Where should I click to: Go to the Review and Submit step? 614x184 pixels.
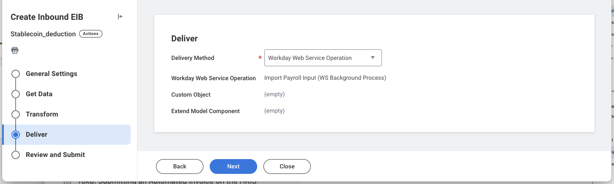[x=55, y=155]
